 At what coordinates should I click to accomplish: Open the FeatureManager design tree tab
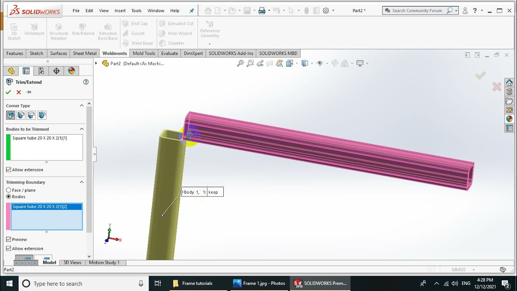pos(11,71)
